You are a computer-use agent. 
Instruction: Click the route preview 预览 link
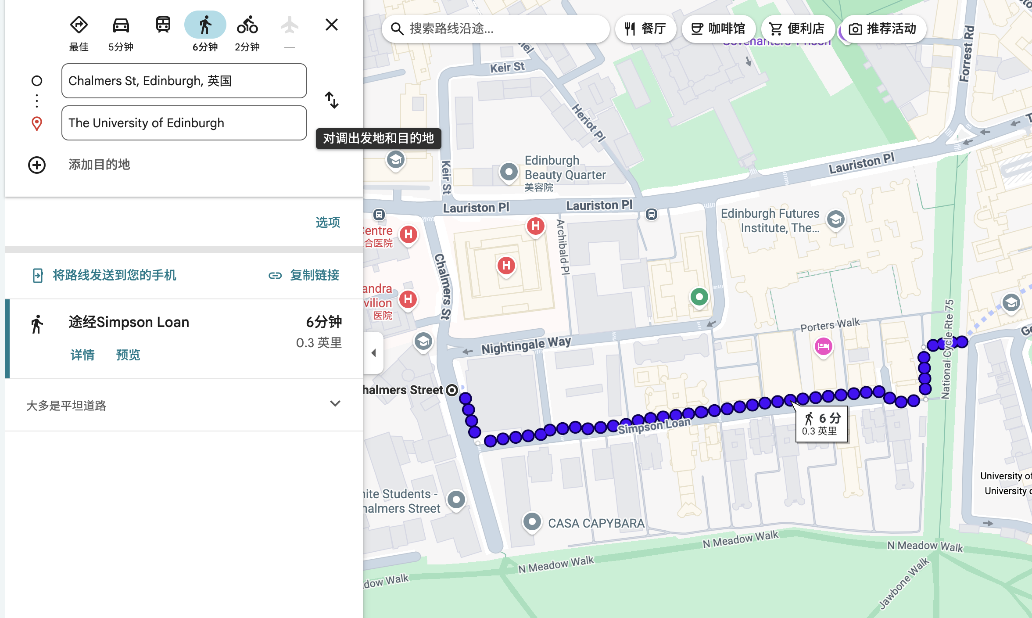128,355
